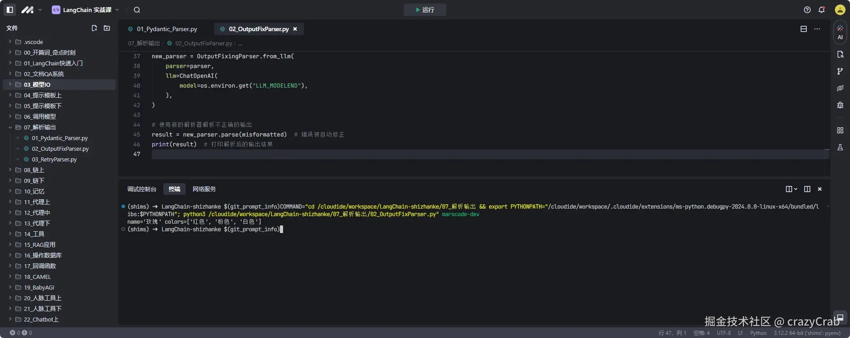
Task: Switch to the 调试控制台 tab
Action: point(142,189)
